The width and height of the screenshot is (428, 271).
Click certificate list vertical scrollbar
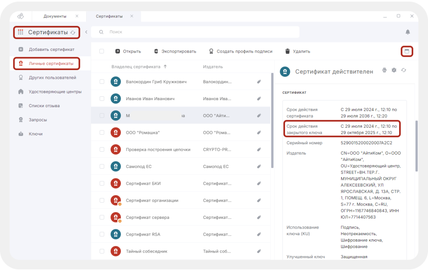(x=272, y=120)
